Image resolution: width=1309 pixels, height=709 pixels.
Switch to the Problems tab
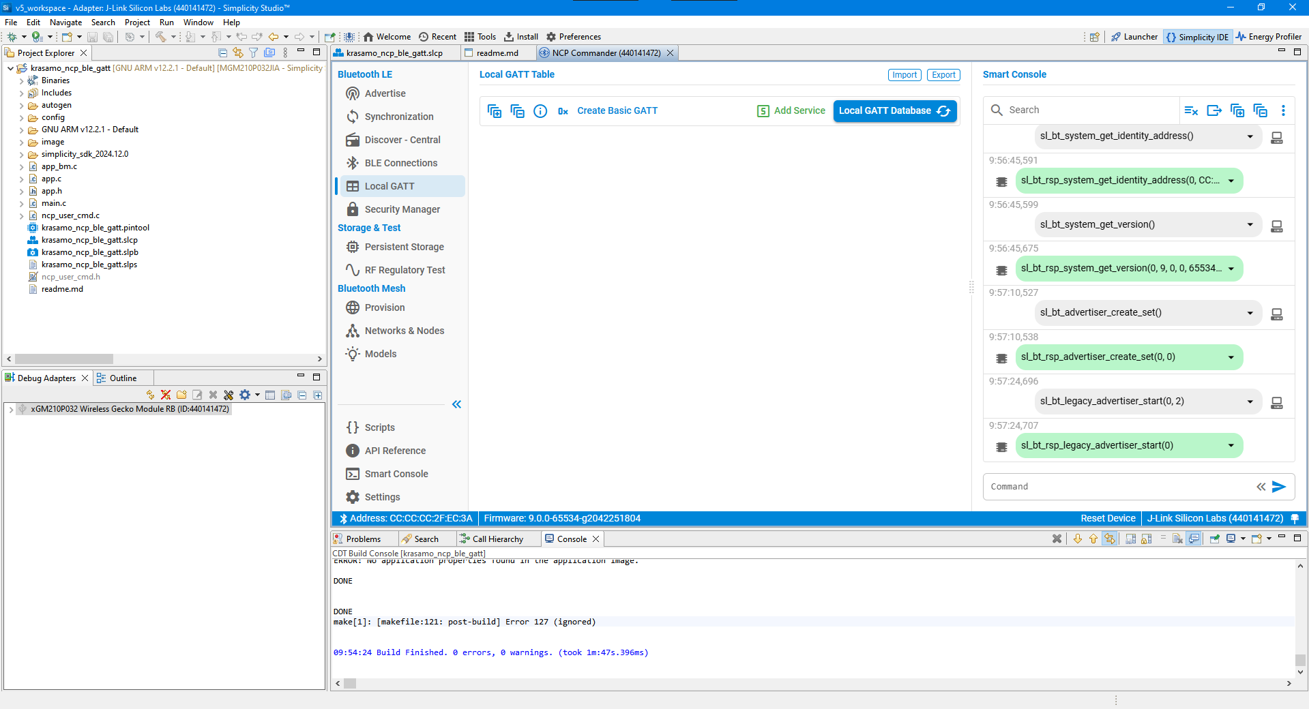(x=363, y=539)
